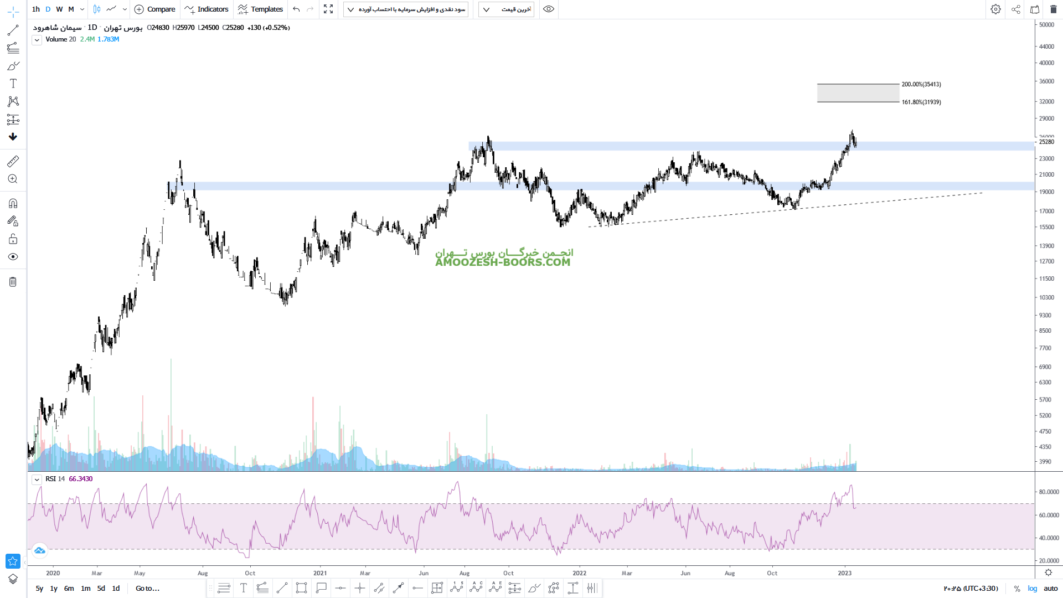Screen dimensions: 1063x598
Task: Delete drawings with the trash icon
Action: click(x=13, y=282)
